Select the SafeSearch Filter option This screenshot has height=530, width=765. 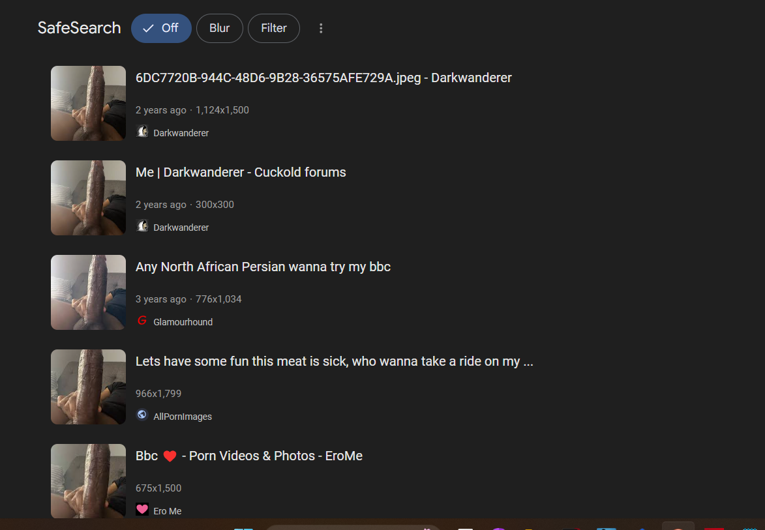(x=274, y=28)
